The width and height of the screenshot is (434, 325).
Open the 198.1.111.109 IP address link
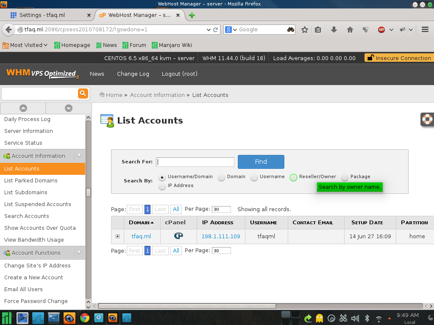[221, 237]
